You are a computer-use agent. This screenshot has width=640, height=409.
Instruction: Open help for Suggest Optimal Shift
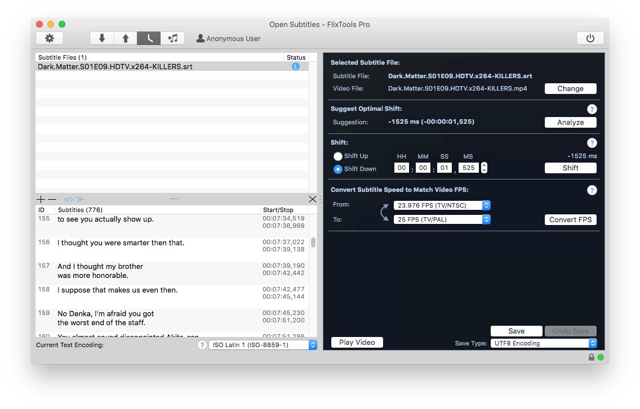(x=592, y=109)
